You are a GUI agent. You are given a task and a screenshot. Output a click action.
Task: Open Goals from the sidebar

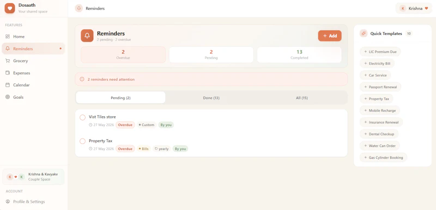click(x=33, y=97)
